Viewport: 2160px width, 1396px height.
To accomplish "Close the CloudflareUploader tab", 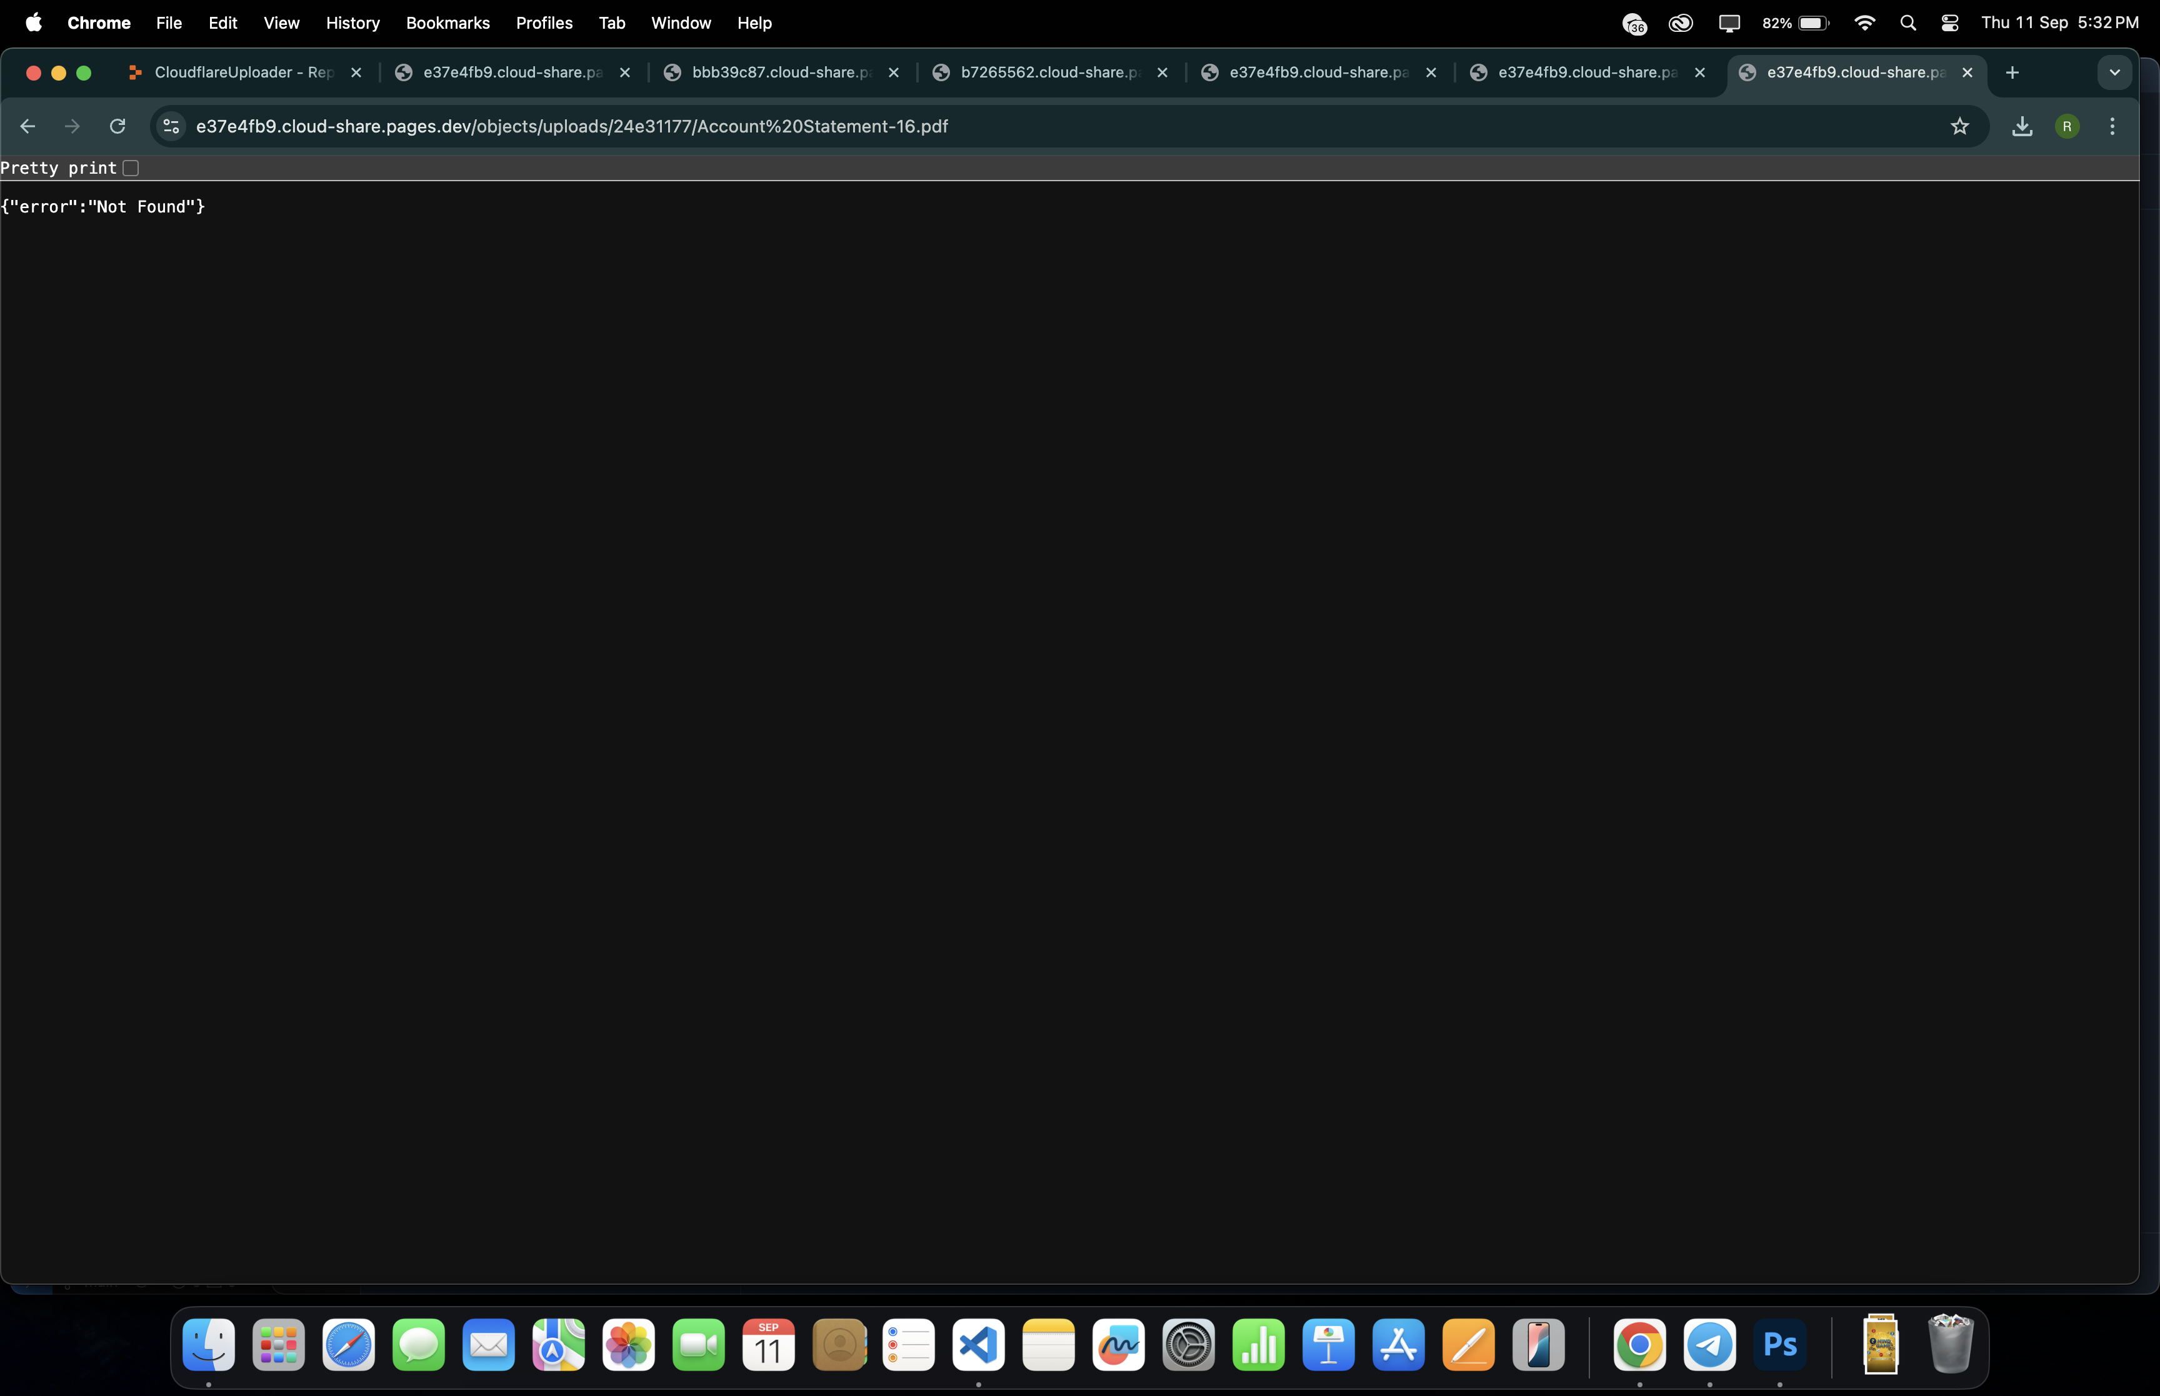I will coord(356,72).
